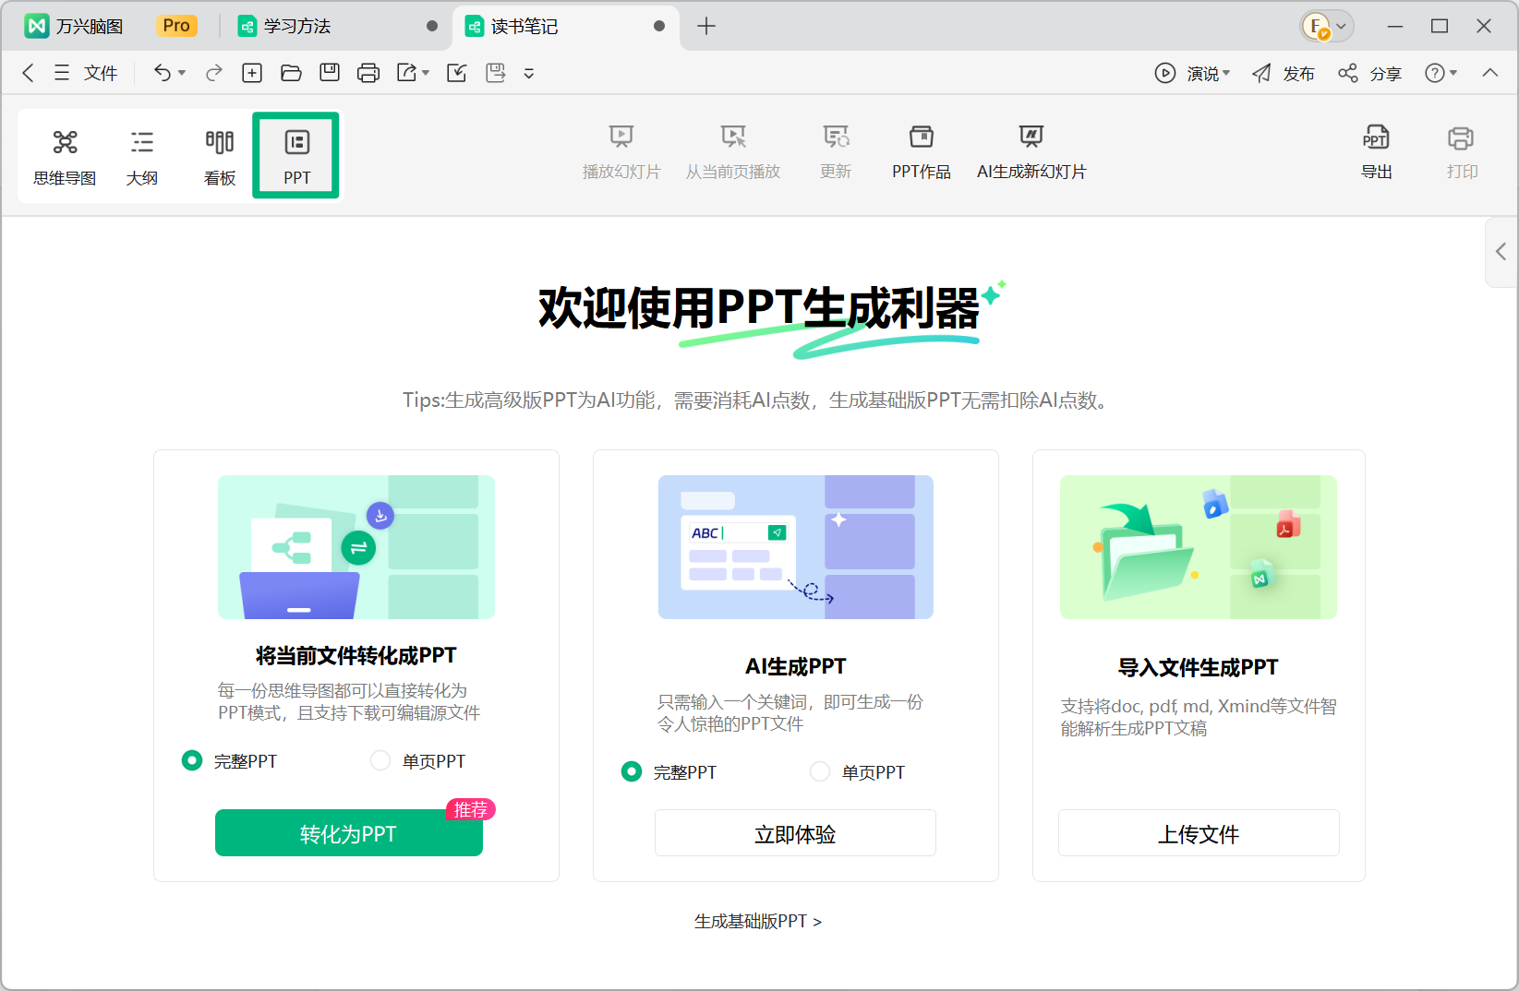Click the 将当前文件转化成PPT heading
Image resolution: width=1519 pixels, height=991 pixels.
tap(356, 655)
